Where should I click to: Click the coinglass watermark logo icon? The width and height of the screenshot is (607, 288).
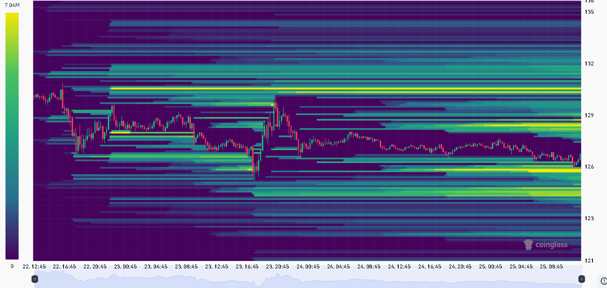[x=529, y=245]
